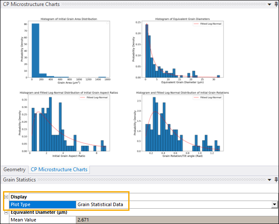This screenshot has width=279, height=224.
Task: Click the CP Microstructure Charts panel title
Action: click(32, 4)
